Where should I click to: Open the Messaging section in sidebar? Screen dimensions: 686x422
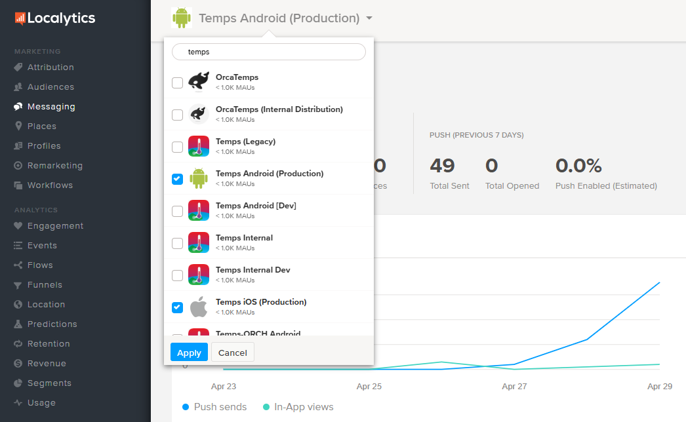coord(50,107)
